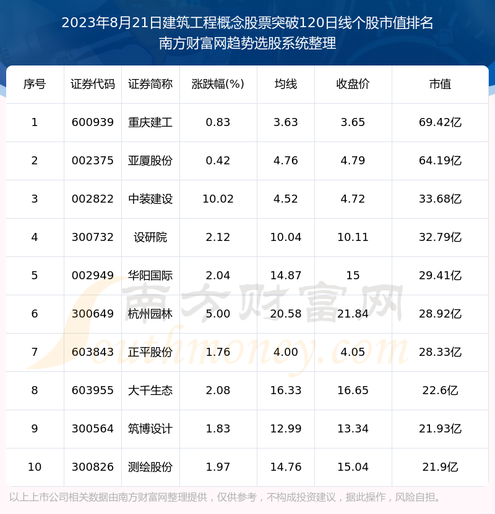Click the 0.83 change percentage cell
Viewport: 495px width, 514px height.
pyautogui.click(x=218, y=122)
